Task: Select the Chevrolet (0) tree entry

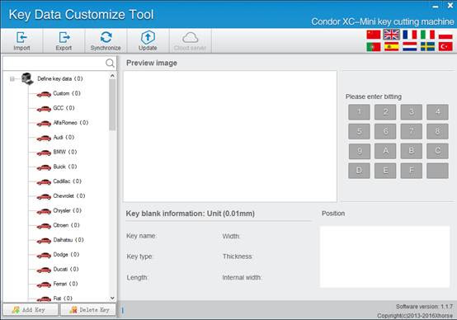Action: pos(69,195)
